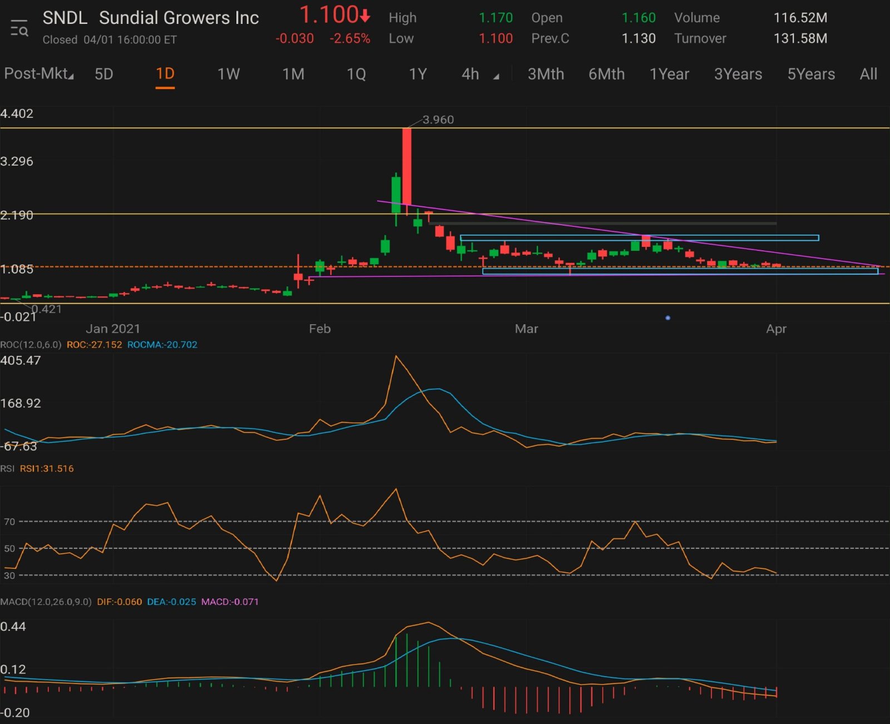This screenshot has width=890, height=724.
Task: Choose the 1Q timeframe
Action: coord(356,74)
